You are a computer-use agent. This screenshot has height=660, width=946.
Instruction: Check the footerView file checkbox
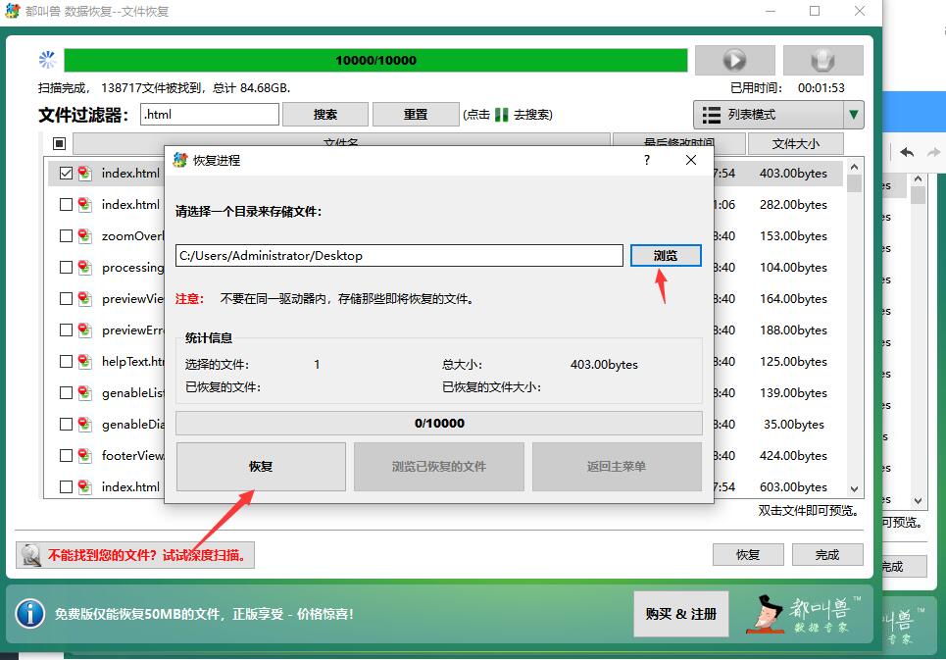[x=66, y=455]
